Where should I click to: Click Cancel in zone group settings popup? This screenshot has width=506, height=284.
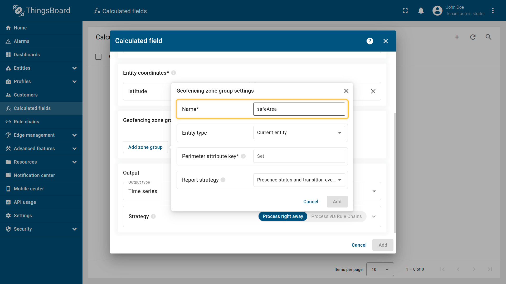coord(310,202)
